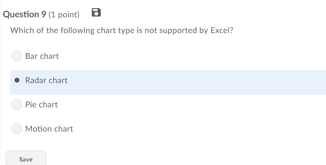Click the "Pie chart" answer label
The image size is (326, 165).
41,105
